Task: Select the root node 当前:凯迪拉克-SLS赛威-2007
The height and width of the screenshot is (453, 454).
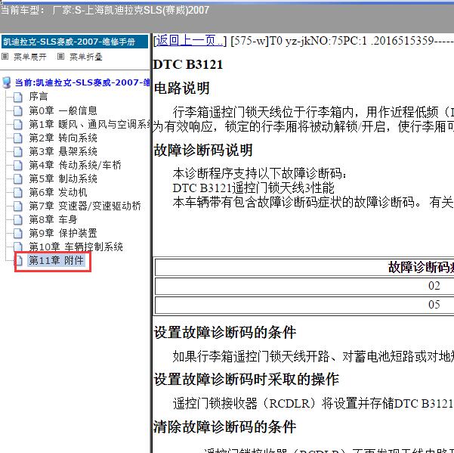Action: coord(82,82)
